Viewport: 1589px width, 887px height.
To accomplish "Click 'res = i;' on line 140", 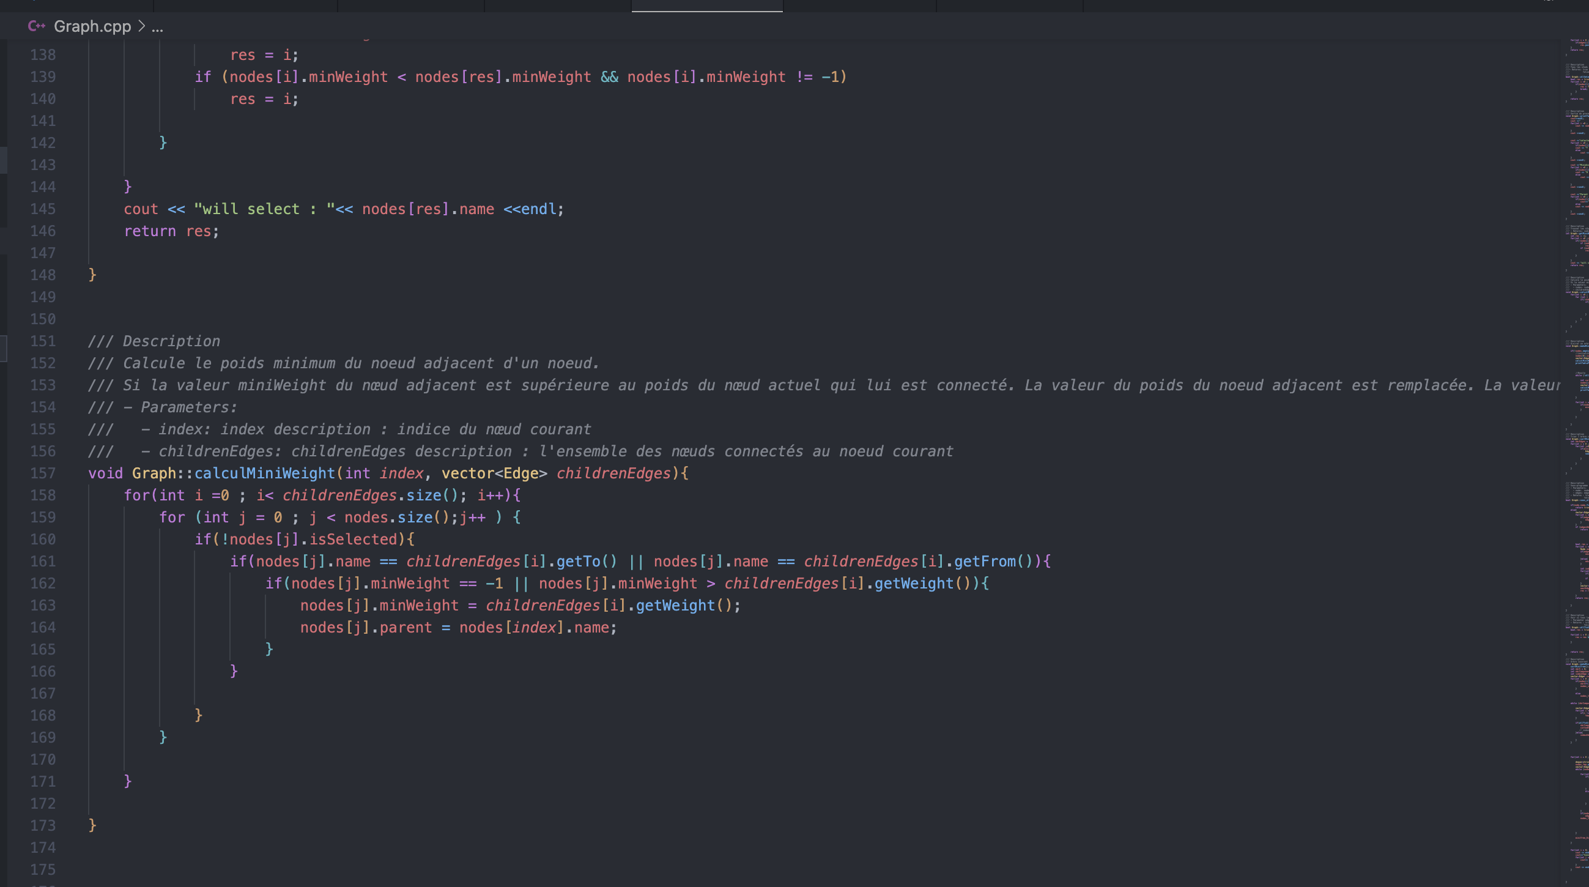I will point(265,99).
